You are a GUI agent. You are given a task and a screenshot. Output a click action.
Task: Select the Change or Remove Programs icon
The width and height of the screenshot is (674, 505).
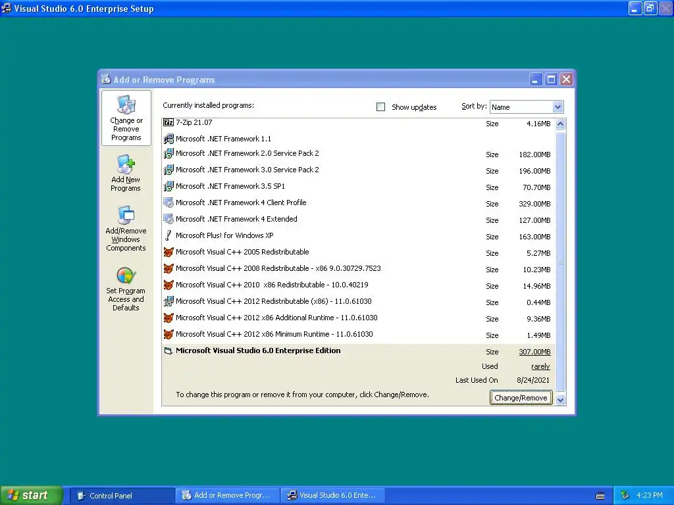point(126,105)
